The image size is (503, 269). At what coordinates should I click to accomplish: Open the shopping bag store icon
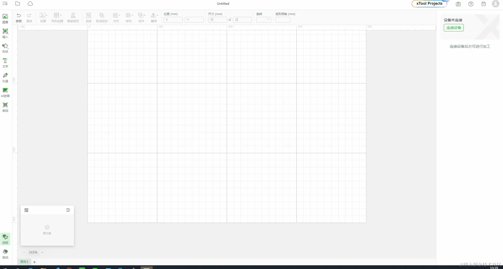click(x=484, y=4)
